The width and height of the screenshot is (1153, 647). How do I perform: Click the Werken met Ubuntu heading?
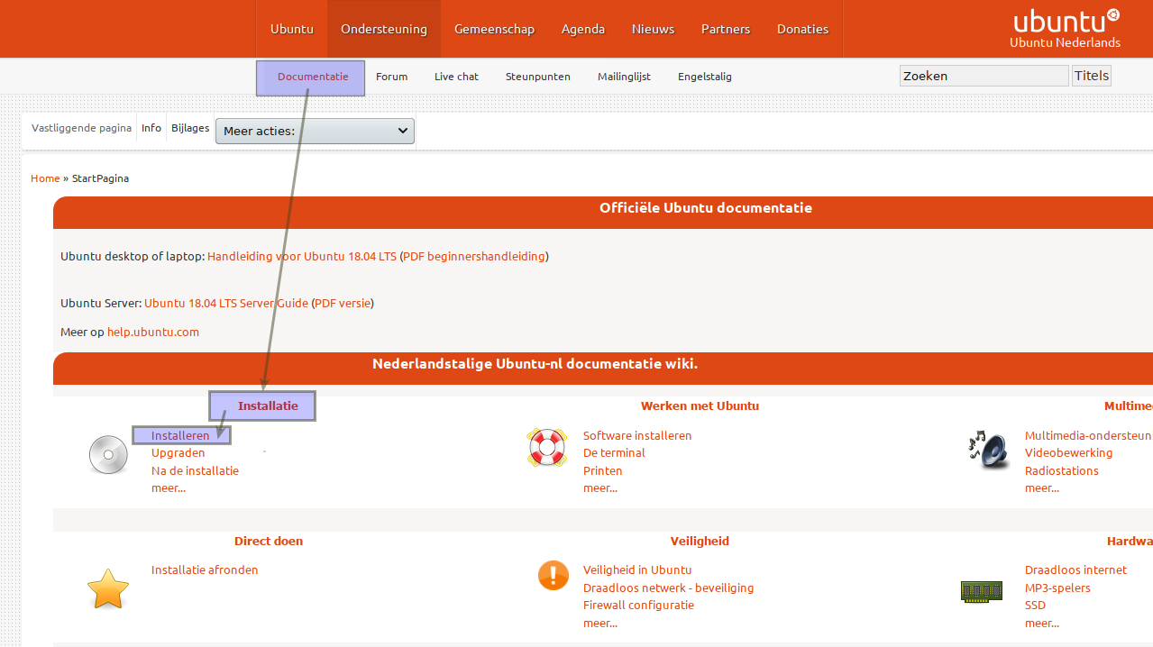click(x=700, y=406)
